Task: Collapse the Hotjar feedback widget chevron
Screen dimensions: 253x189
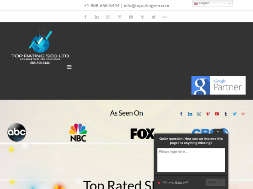Action: pyautogui.click(x=218, y=132)
